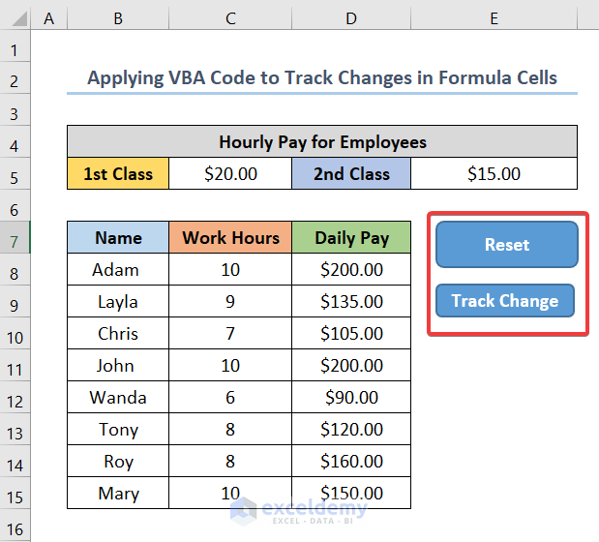Select the '2nd Class' cell

[x=351, y=173]
